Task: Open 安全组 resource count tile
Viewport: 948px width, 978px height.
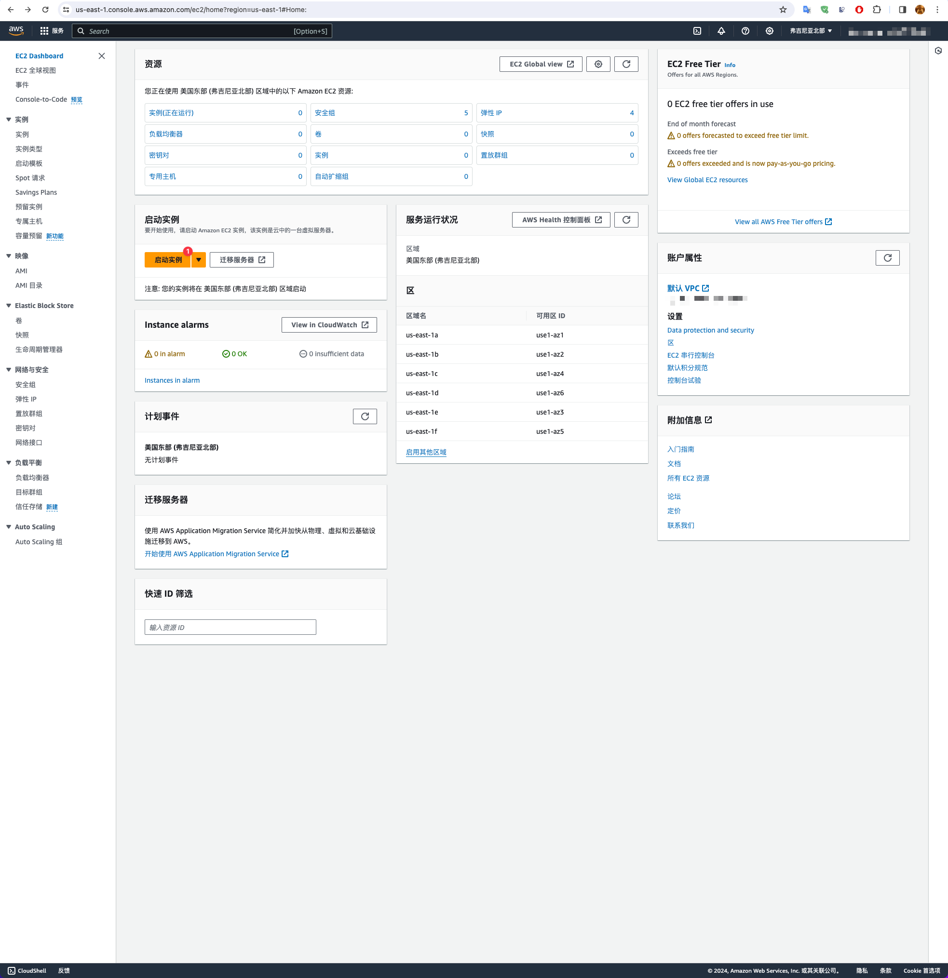Action: click(392, 113)
